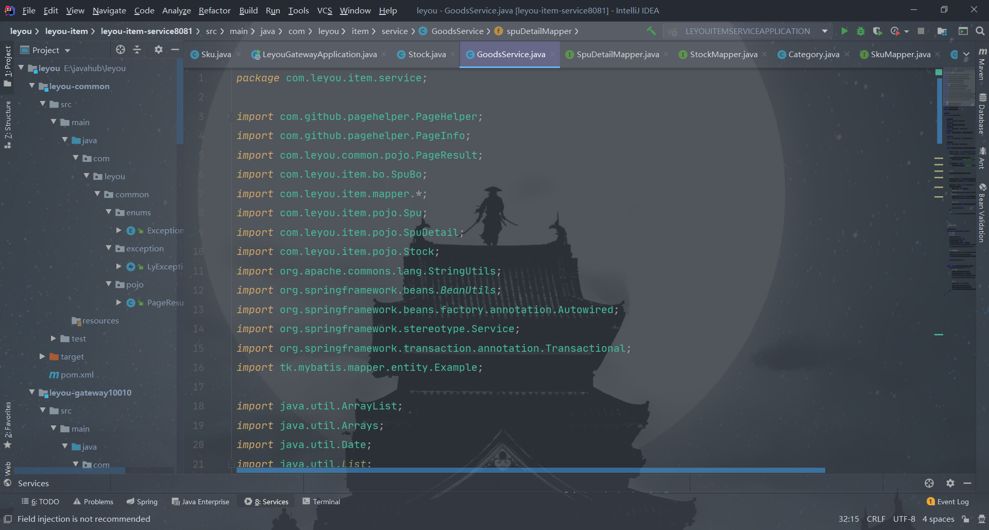Fold the import block at line 3

[231, 116]
